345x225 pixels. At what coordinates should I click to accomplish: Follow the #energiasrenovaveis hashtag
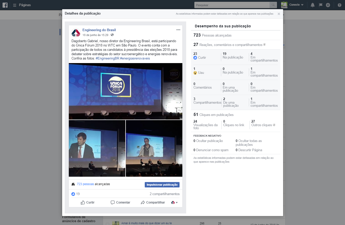click(135, 58)
